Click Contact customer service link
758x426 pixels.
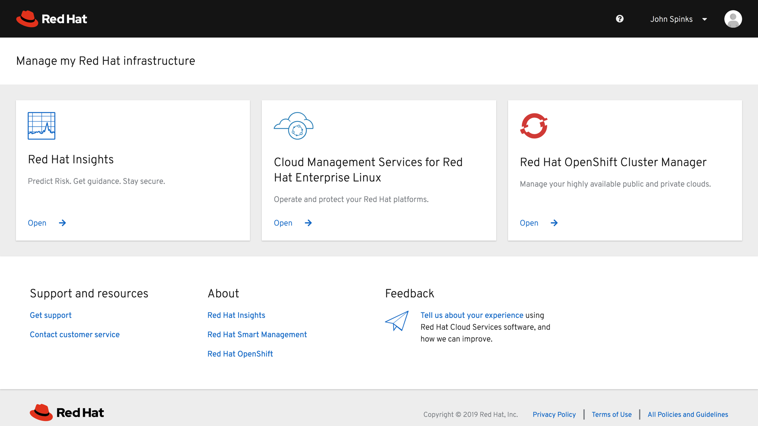75,334
